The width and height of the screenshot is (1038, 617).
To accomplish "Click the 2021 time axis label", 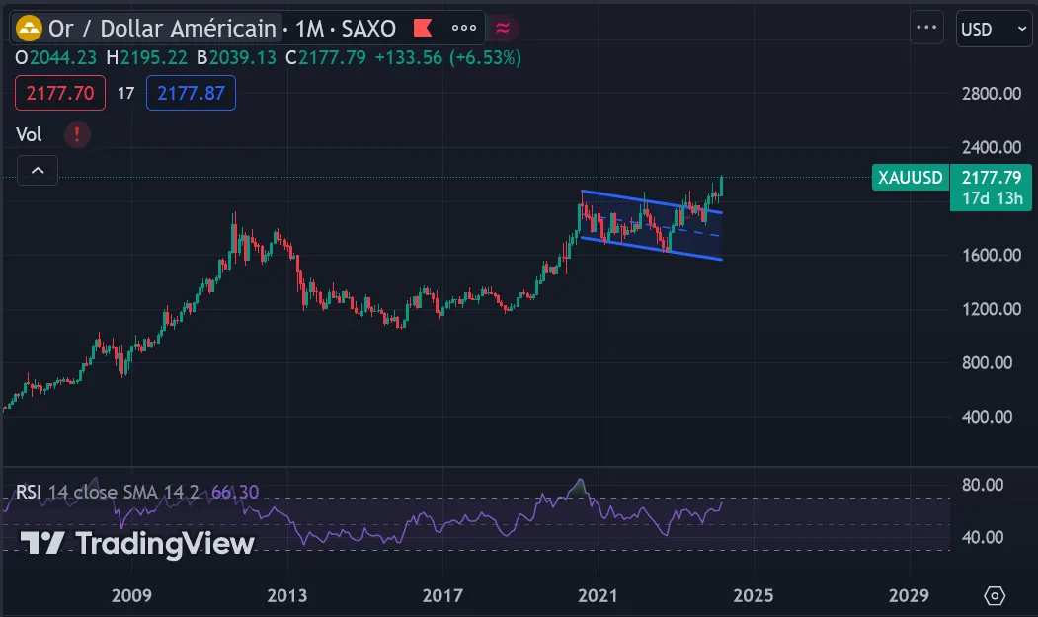I will (x=598, y=596).
